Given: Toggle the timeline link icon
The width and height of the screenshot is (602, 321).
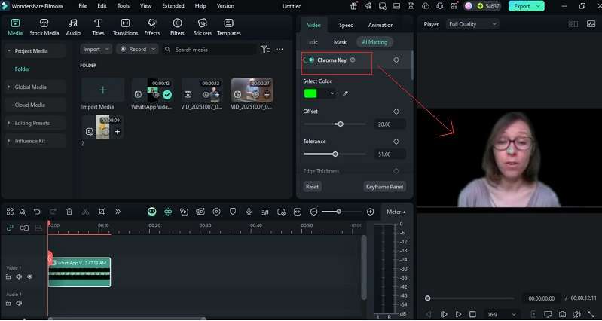Looking at the screenshot, I should point(10,228).
